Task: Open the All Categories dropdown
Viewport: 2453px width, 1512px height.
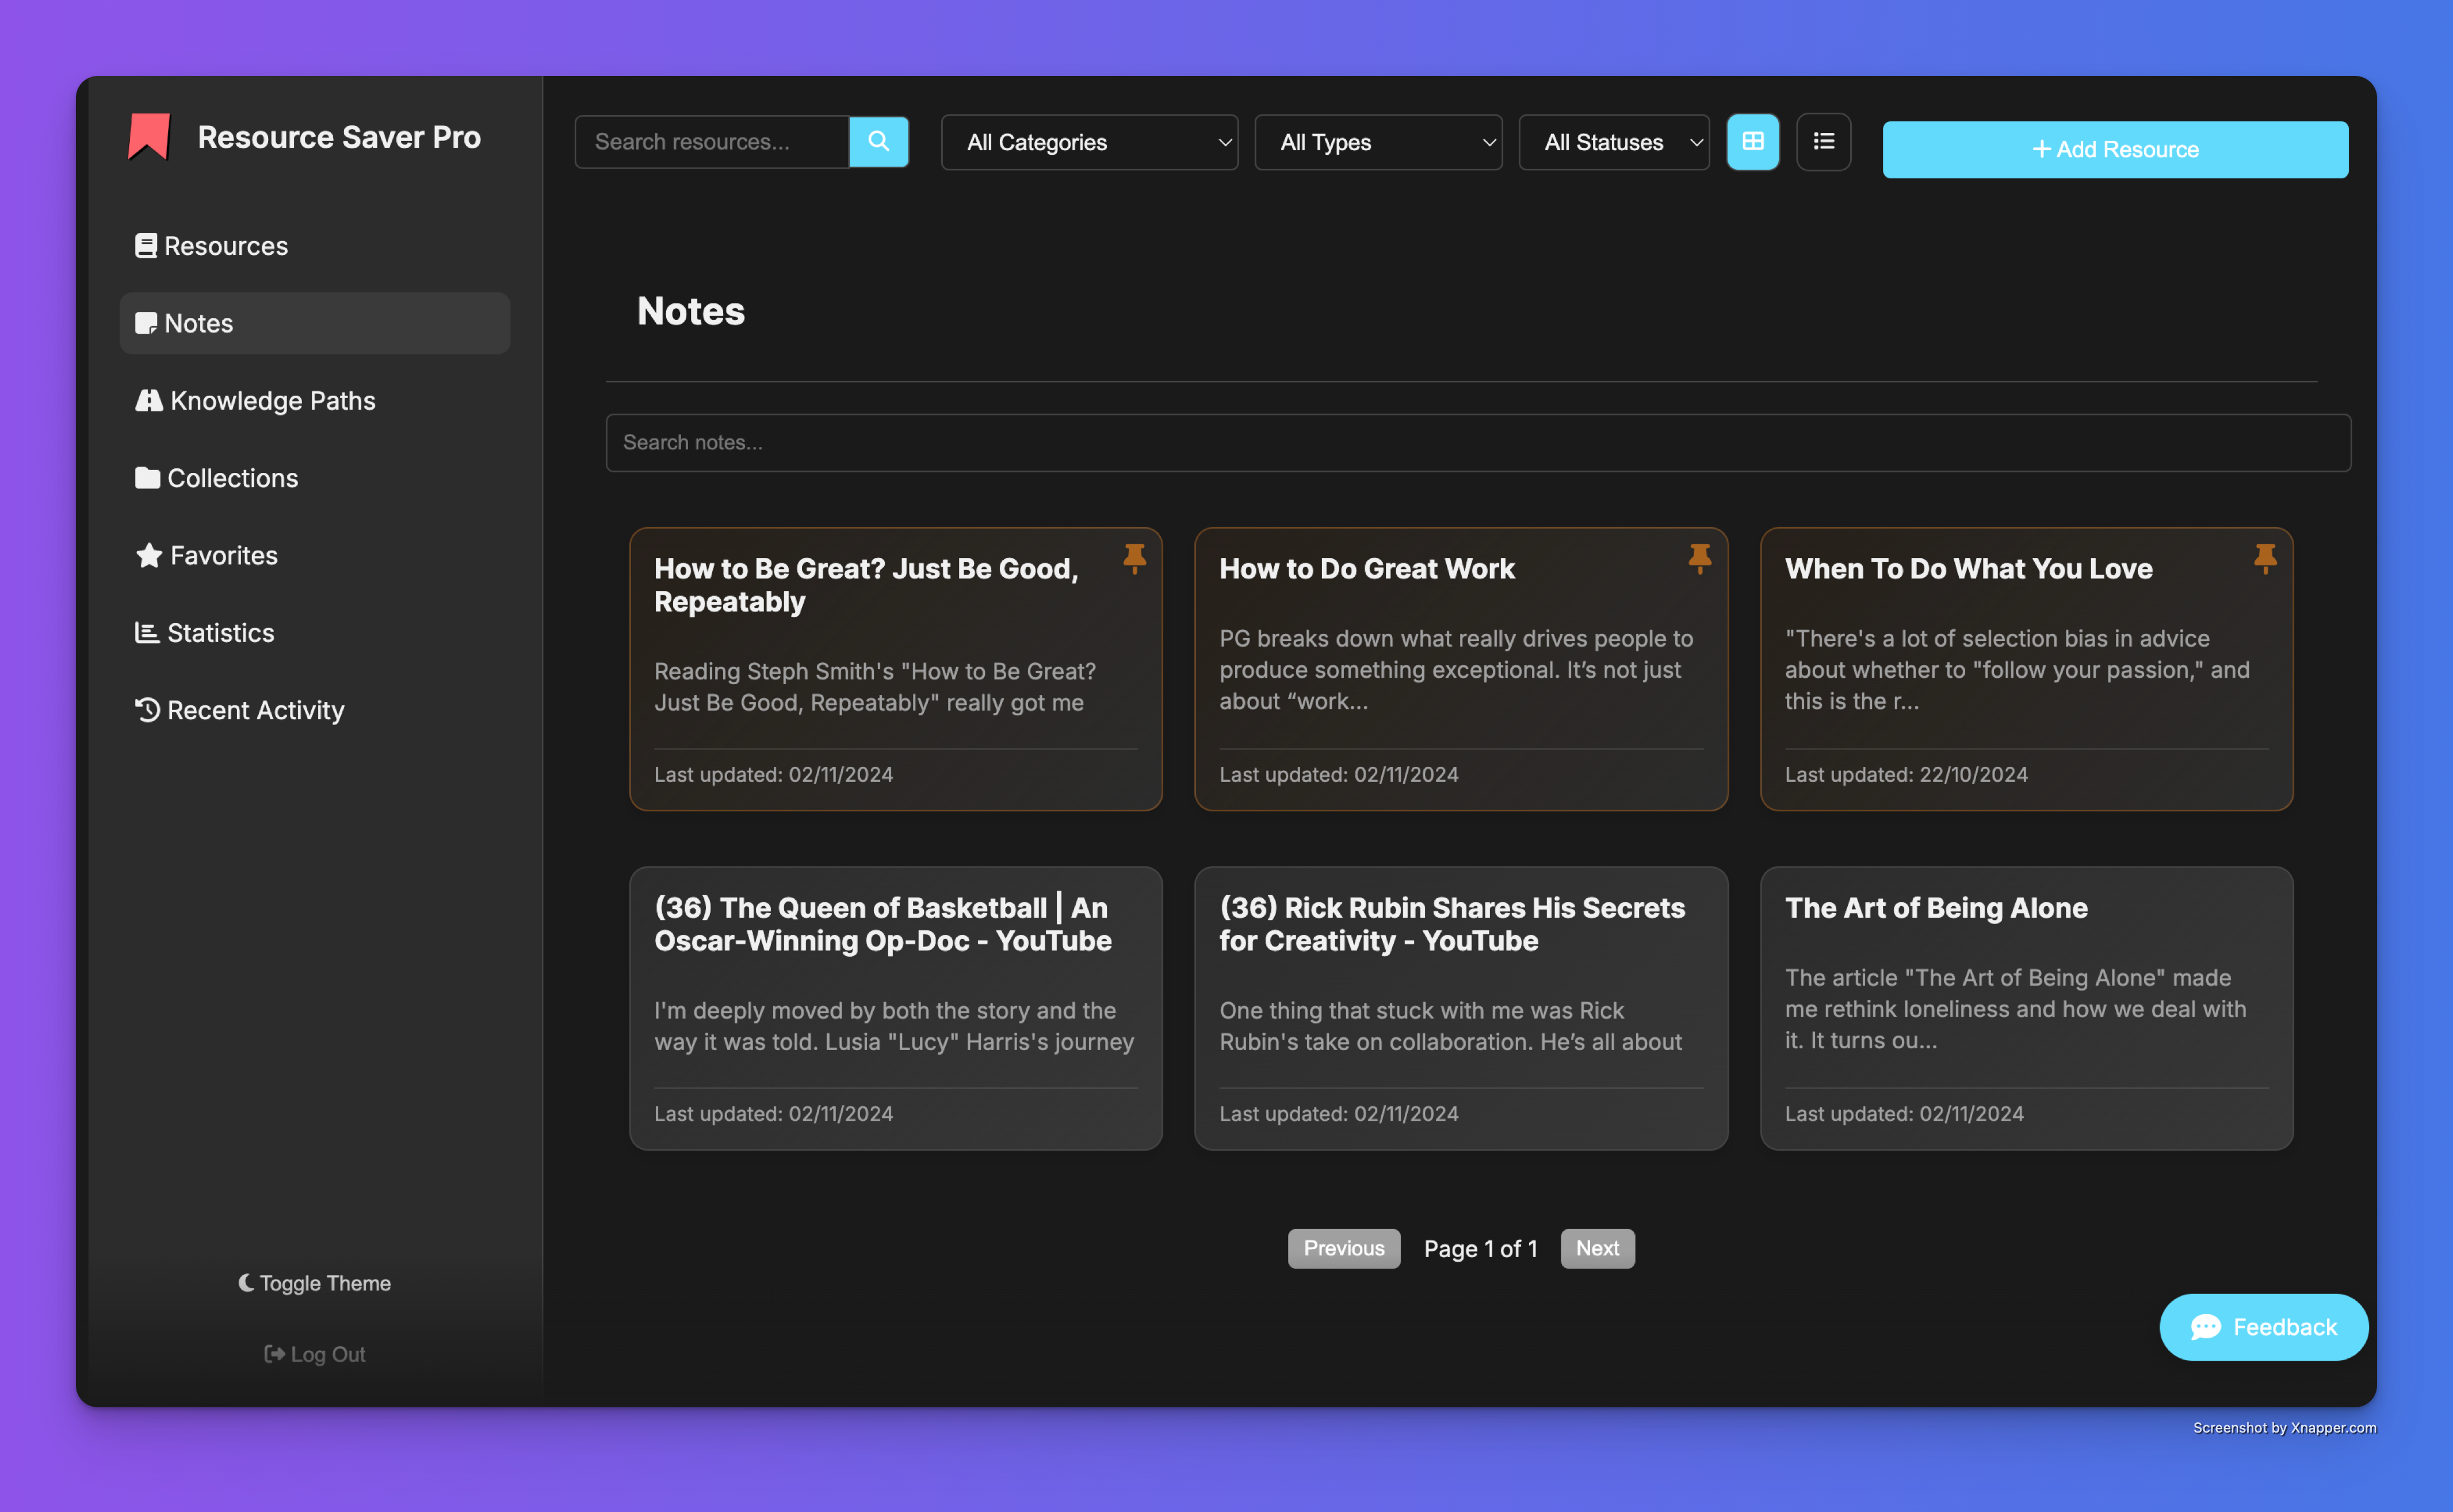Action: point(1090,142)
